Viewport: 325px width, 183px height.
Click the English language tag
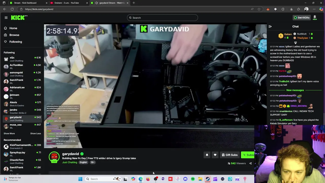(x=83, y=162)
